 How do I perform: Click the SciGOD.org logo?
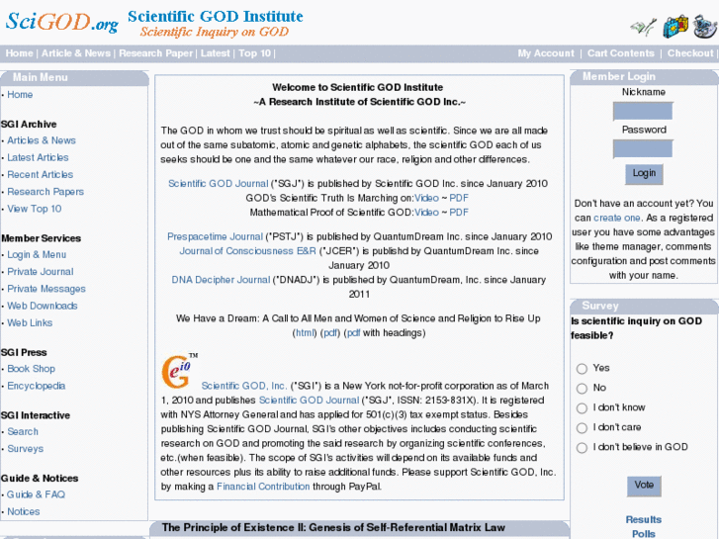[x=62, y=22]
